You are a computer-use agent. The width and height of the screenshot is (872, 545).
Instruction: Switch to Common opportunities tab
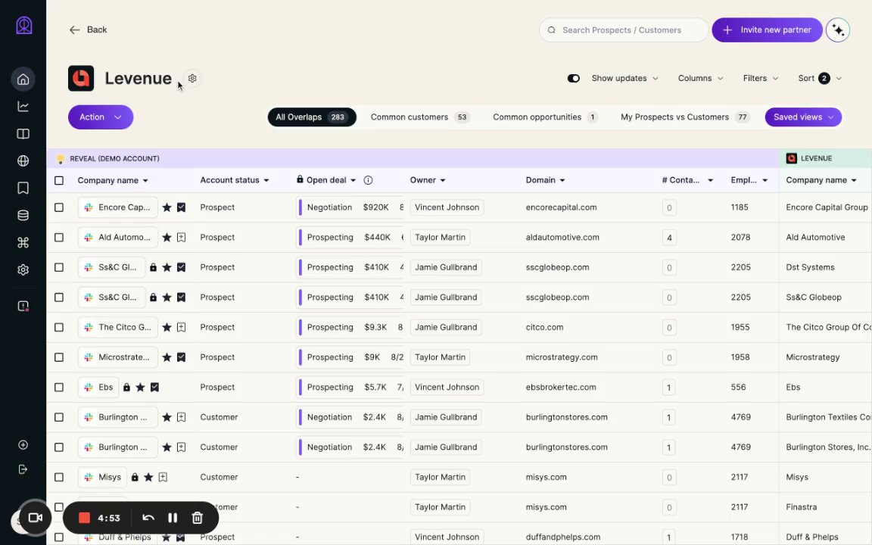(x=545, y=117)
